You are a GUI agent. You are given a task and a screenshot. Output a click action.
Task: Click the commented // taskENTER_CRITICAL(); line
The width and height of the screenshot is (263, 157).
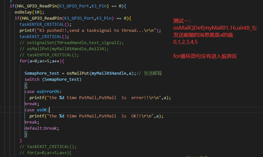tap(49, 55)
